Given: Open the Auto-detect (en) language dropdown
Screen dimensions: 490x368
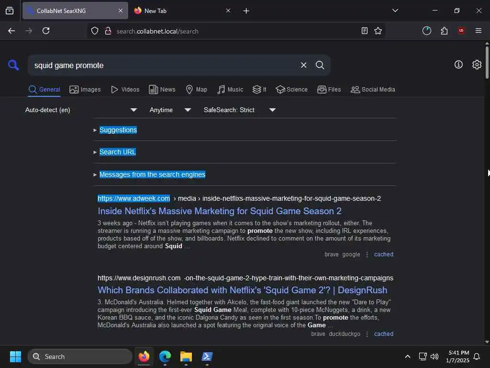Looking at the screenshot, I should (81, 110).
